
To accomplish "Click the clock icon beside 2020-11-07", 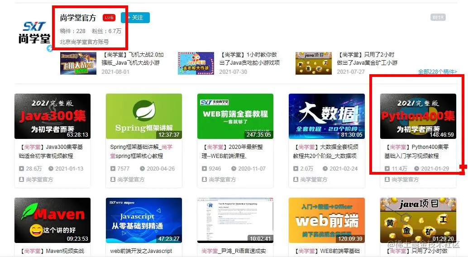I will point(234,169).
